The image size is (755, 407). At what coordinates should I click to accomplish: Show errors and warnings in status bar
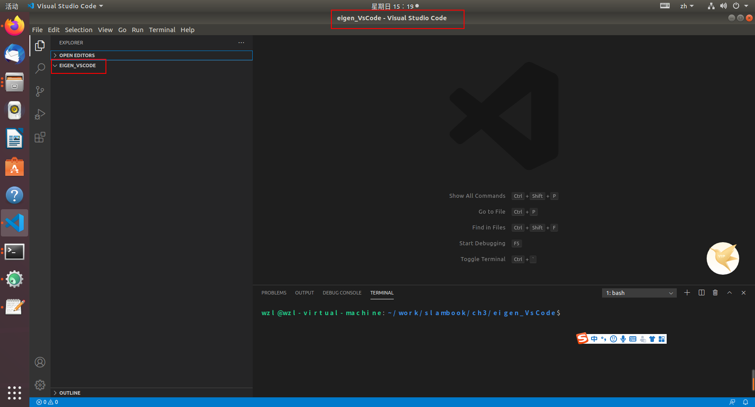click(x=47, y=402)
